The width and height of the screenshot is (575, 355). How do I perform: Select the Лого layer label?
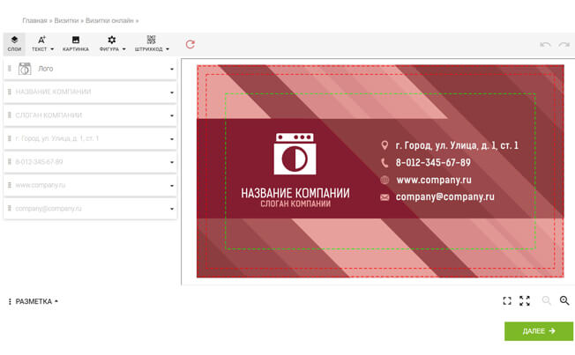pos(46,69)
